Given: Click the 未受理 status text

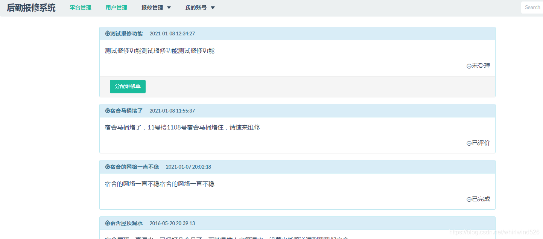Looking at the screenshot, I should 481,66.
